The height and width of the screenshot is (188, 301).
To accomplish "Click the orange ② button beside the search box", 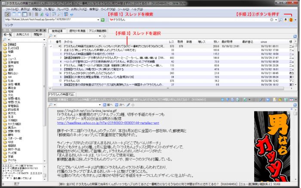I will [291, 20].
